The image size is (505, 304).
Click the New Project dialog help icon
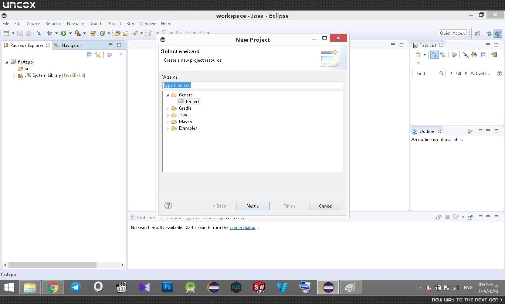pos(168,205)
